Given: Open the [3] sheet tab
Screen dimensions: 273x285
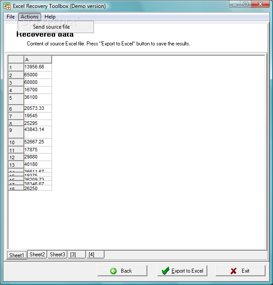Looking at the screenshot, I should pyautogui.click(x=77, y=254).
